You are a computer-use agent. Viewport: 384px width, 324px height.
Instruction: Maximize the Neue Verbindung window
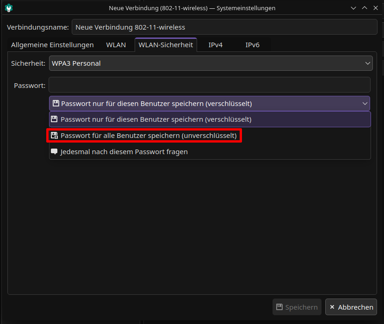[364, 8]
